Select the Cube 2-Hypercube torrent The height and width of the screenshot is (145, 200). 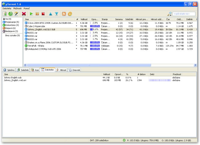coord(110,26)
